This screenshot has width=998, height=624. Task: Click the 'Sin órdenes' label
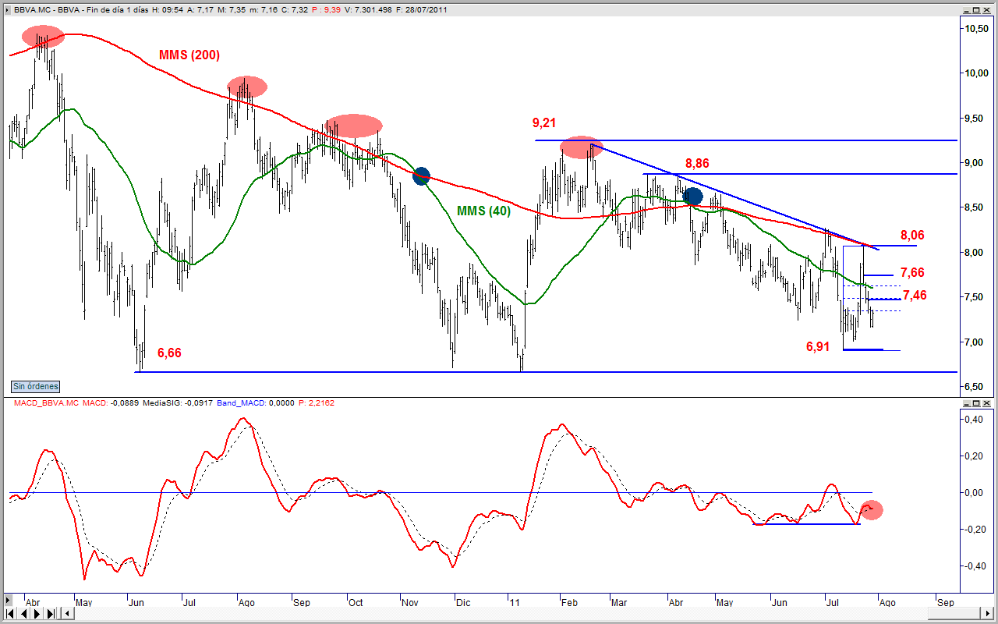35,386
